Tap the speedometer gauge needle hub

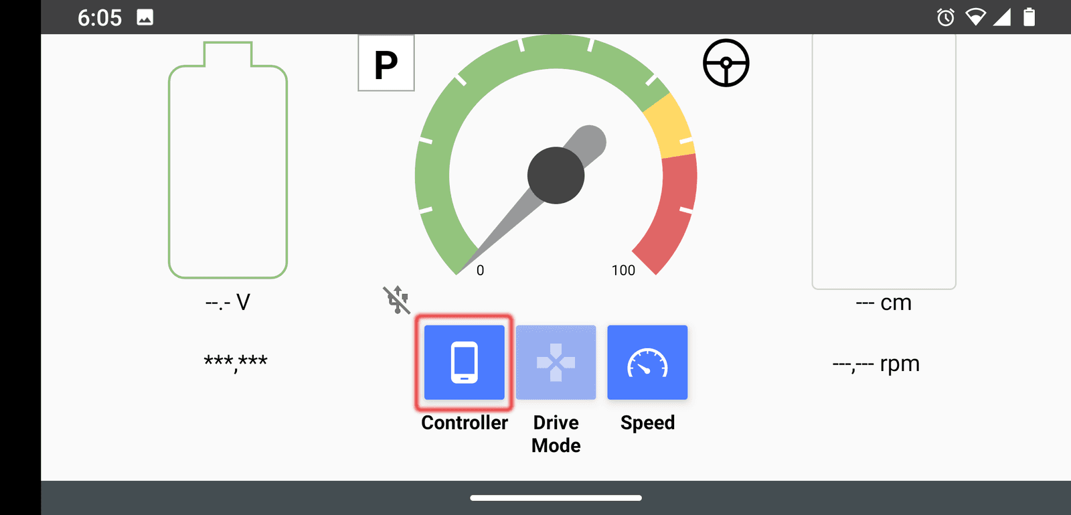[556, 175]
